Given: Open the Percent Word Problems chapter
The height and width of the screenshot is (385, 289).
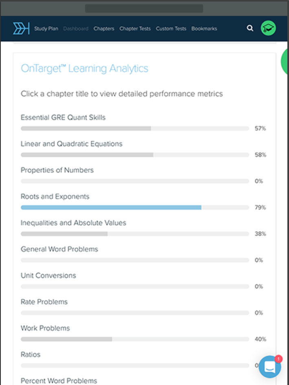Looking at the screenshot, I should tap(59, 381).
